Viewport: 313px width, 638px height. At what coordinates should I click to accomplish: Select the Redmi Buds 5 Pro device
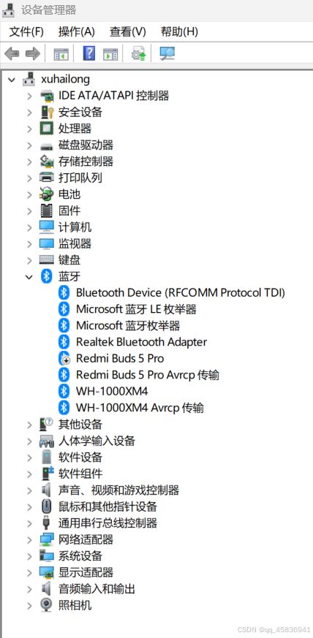tap(120, 359)
